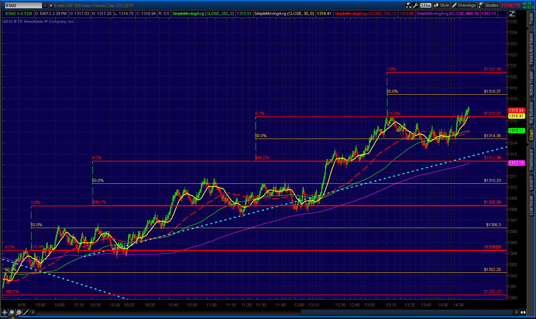Click the $1300.25 Fibonacci level label

coord(492,291)
